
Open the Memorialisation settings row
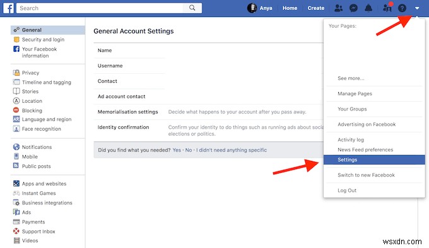(x=208, y=112)
